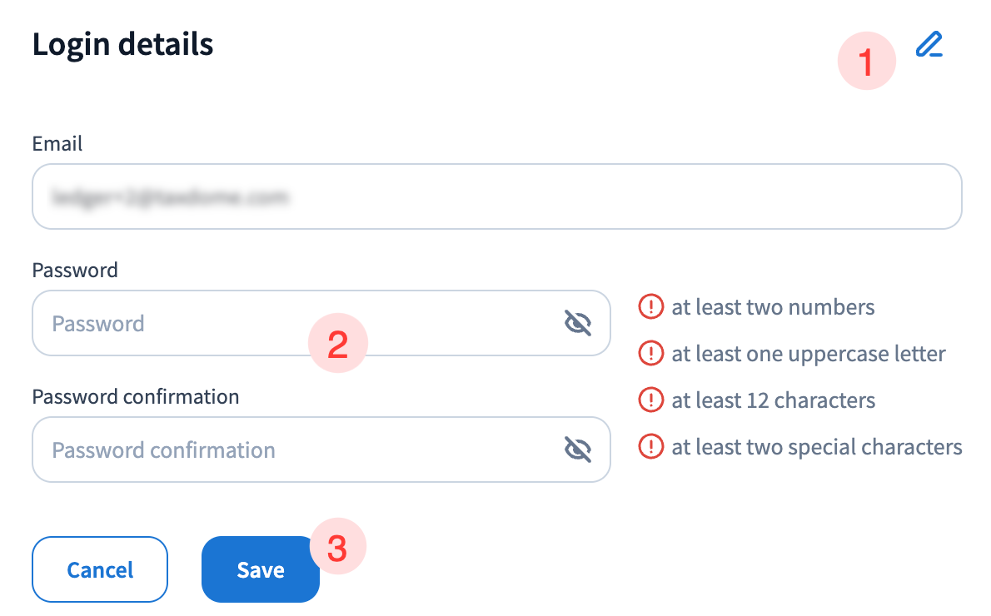Screen dimensions: 991x616
Task: Click the 'Password confirmation' label text
Action: [x=136, y=397]
